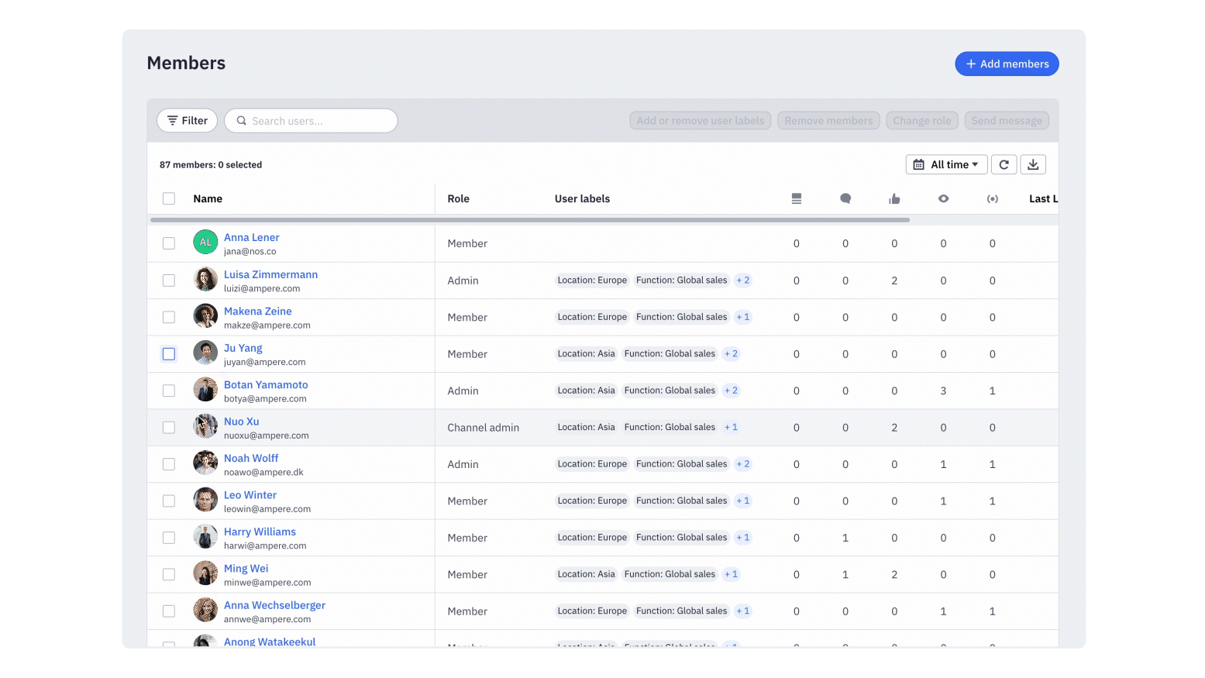Click the thumbs-up likes column icon
Image resolution: width=1205 pixels, height=678 pixels.
[x=894, y=199]
